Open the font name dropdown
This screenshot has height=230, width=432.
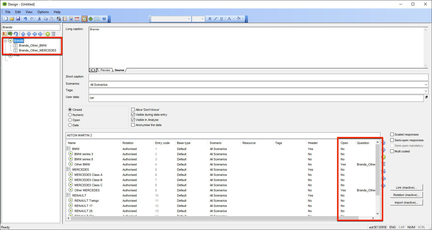point(189,19)
